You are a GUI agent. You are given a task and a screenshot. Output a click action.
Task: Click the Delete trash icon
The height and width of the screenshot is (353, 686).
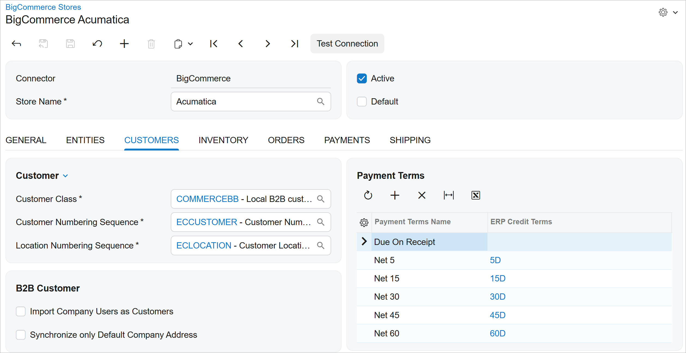pos(151,44)
